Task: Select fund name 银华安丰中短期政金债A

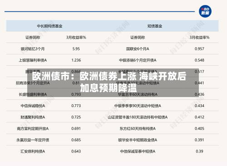Action: 138,140
